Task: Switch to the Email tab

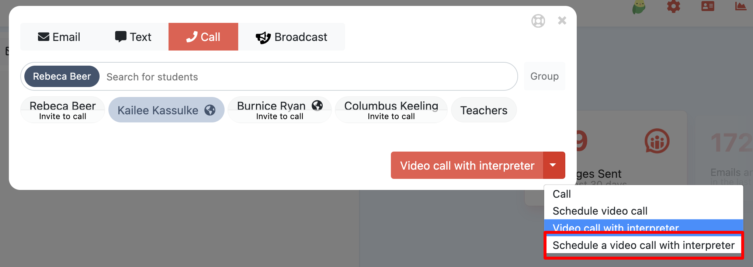Action: (59, 37)
